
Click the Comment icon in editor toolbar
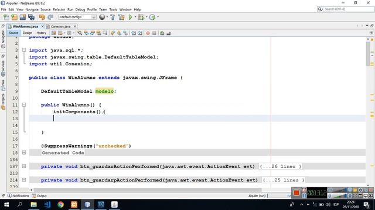[x=162, y=33]
